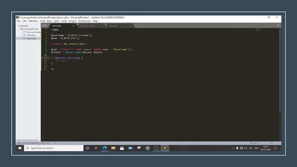Image resolution: width=297 pixels, height=167 pixels.
Task: Change the Tab Size setting
Action: point(254,143)
